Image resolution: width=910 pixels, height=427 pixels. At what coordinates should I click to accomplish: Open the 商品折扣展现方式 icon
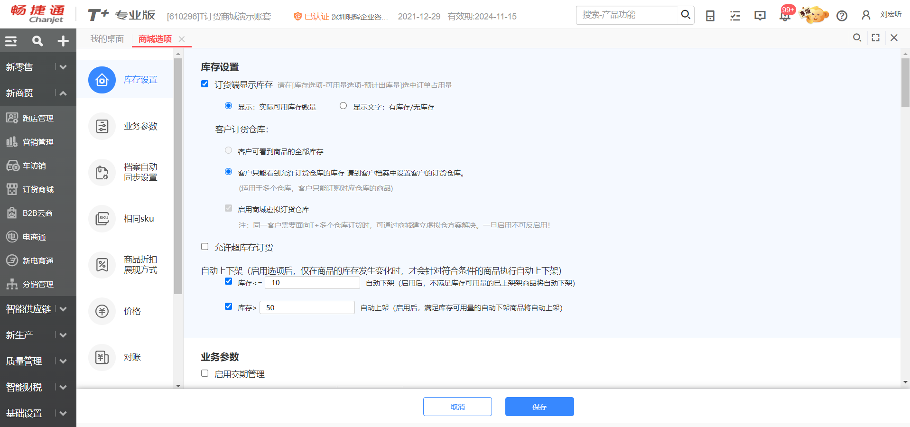coord(102,265)
